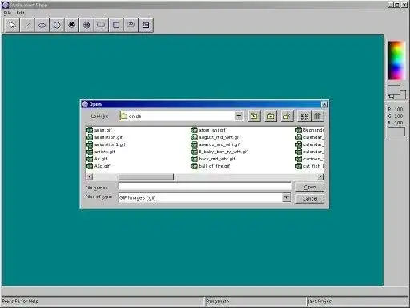Viewport: 410px width, 308px height.
Task: Select the 3D rectangle tool
Action: 131,26
